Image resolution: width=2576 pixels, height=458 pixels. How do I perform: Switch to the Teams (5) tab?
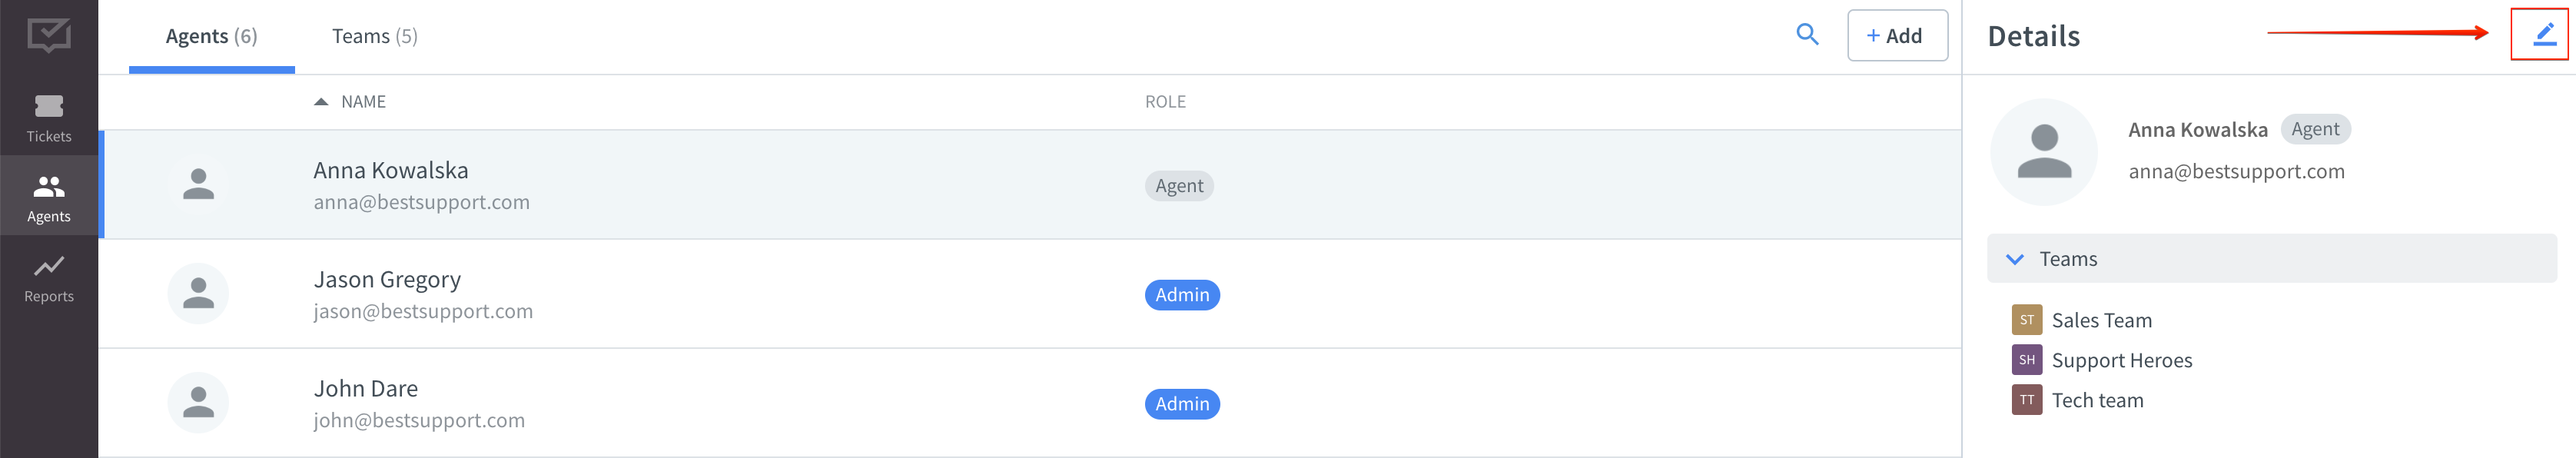click(x=374, y=37)
